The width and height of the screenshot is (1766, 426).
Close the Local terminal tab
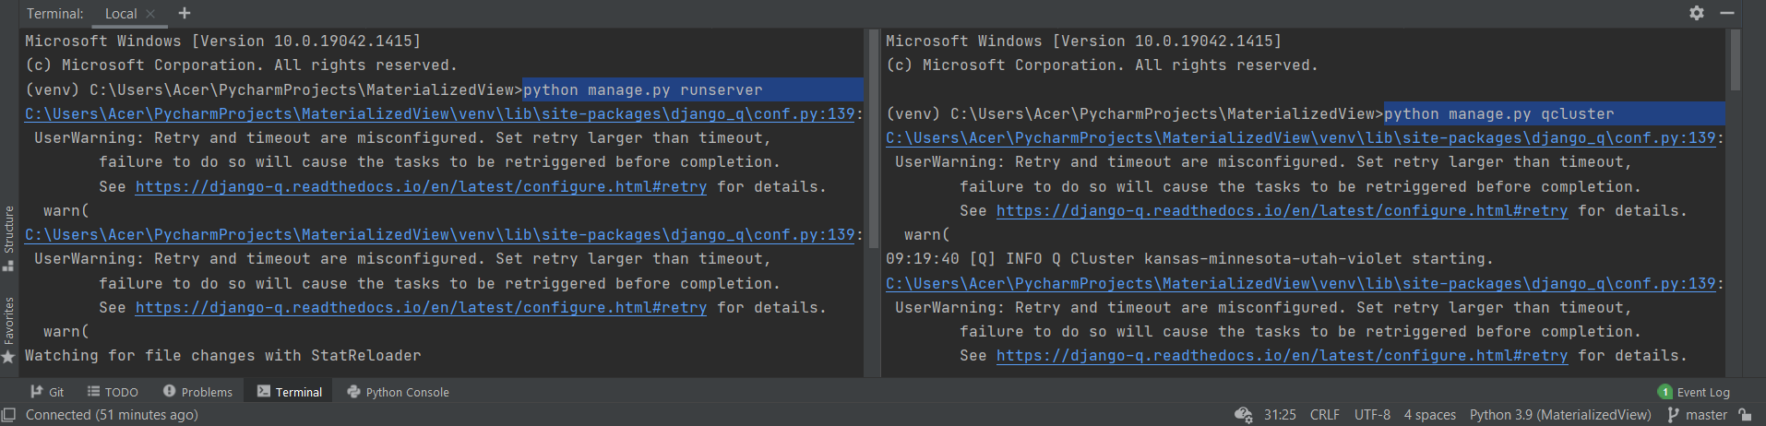coord(150,14)
